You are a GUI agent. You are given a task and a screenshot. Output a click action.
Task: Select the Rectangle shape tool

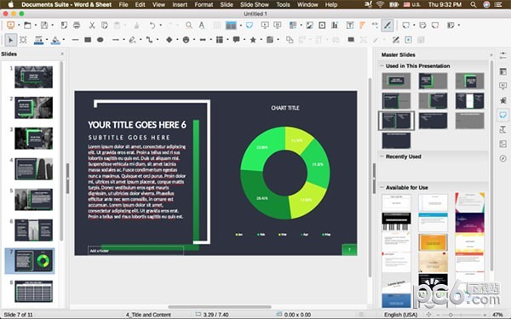[x=88, y=40]
